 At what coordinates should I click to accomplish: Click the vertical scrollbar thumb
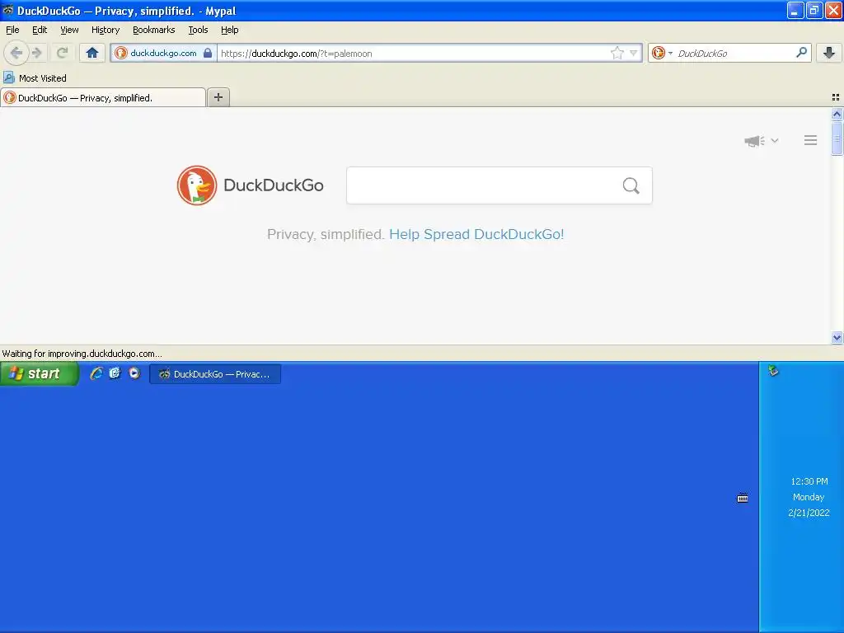(x=837, y=138)
